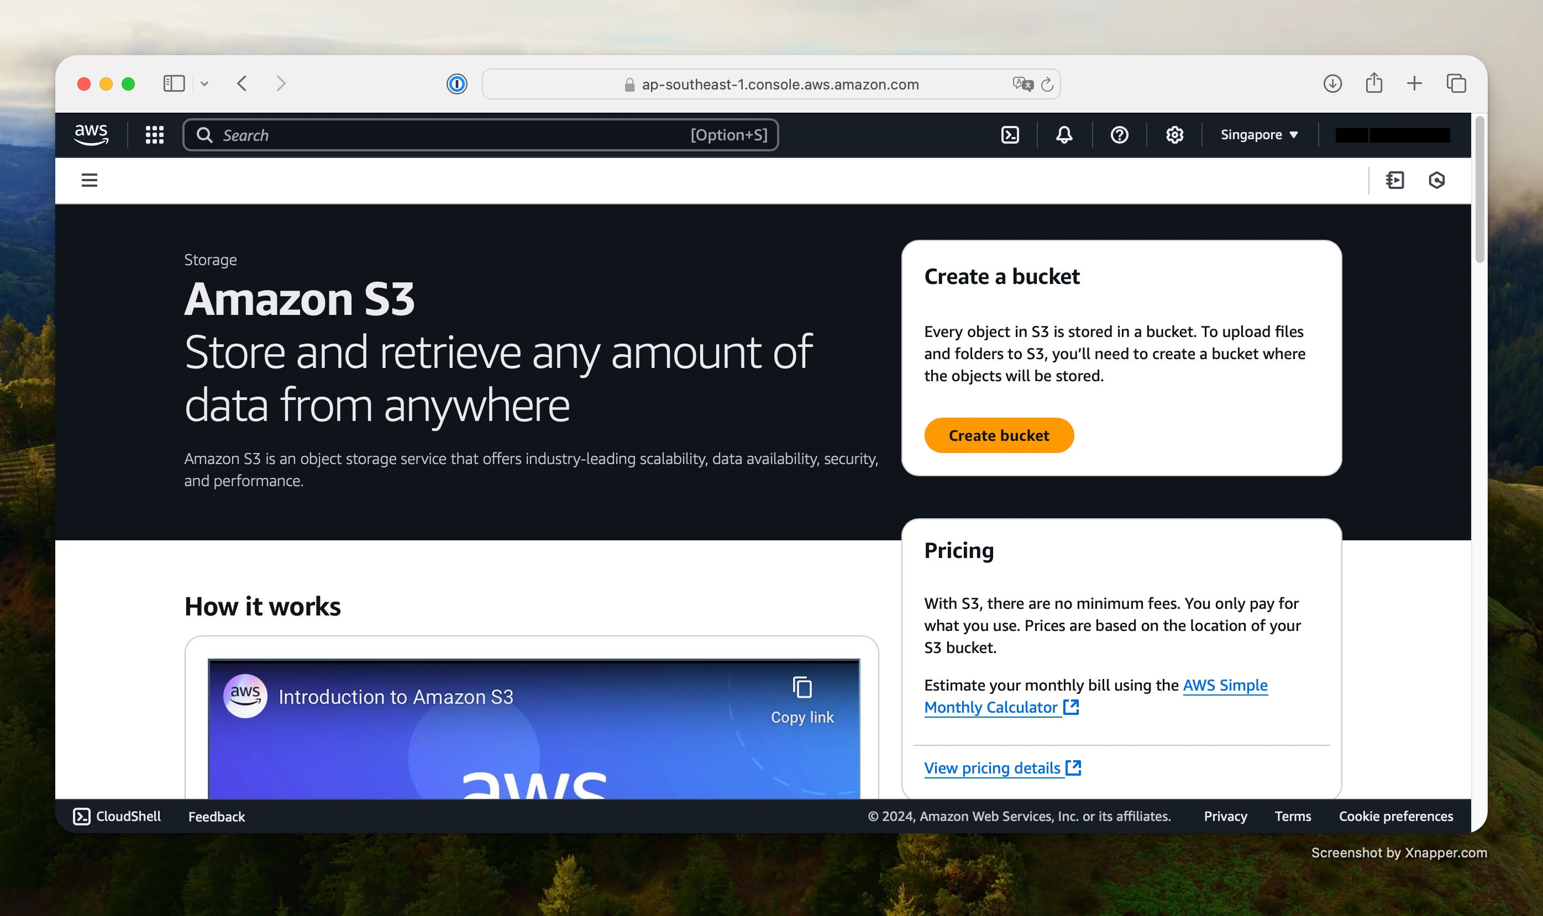Click the external link icon after pricing details
Image resolution: width=1543 pixels, height=916 pixels.
point(1073,767)
